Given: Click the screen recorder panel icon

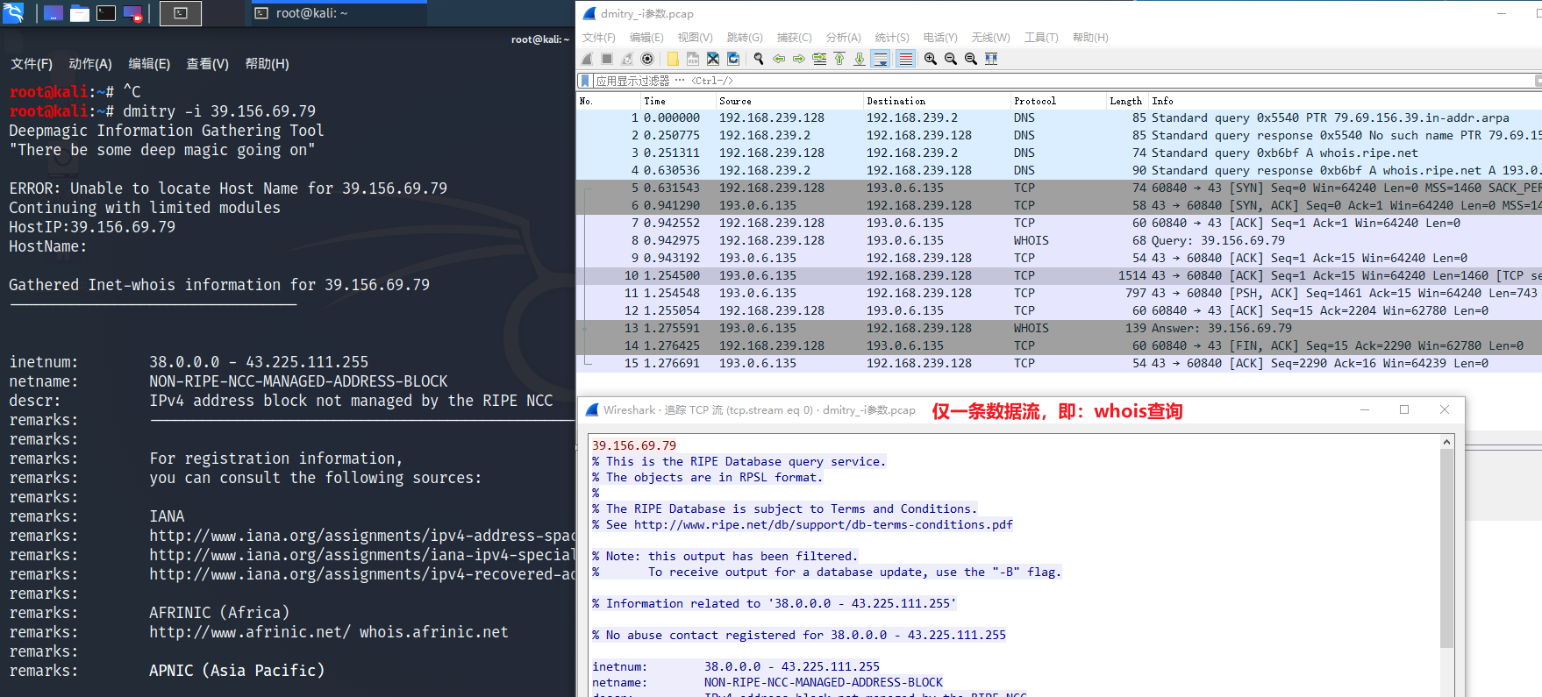Looking at the screenshot, I should 133,13.
